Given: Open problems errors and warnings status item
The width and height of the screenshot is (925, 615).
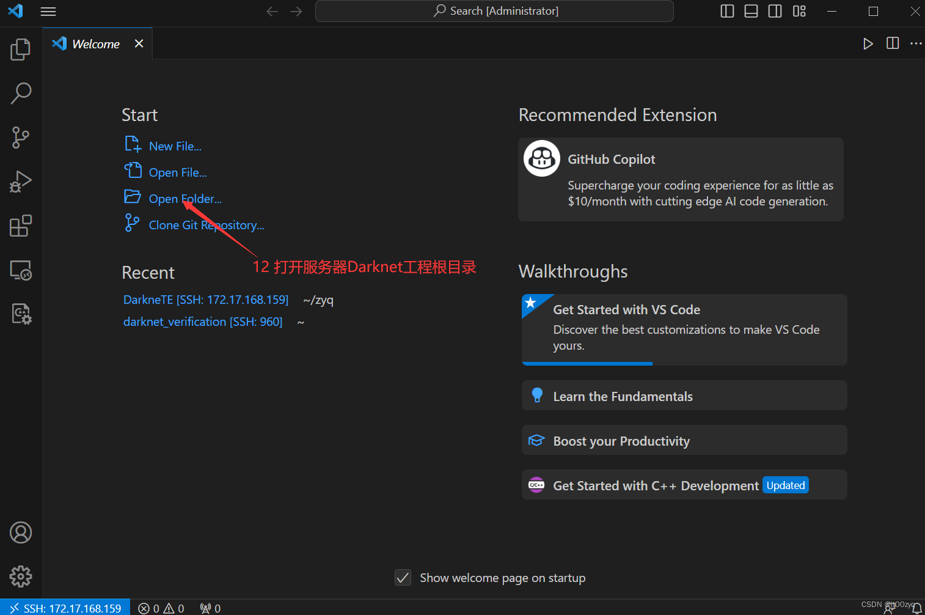Looking at the screenshot, I should [x=161, y=608].
